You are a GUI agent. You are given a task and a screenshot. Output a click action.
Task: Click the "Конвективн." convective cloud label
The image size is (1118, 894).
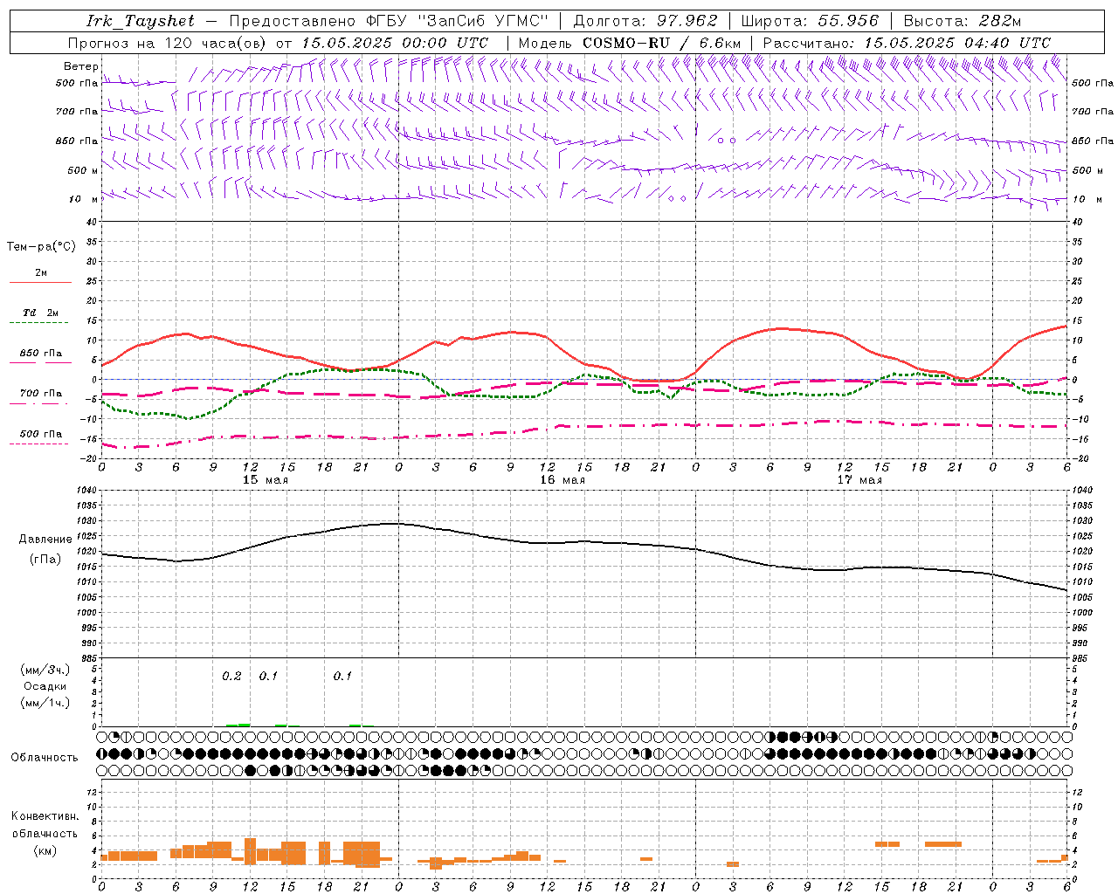[x=45, y=816]
